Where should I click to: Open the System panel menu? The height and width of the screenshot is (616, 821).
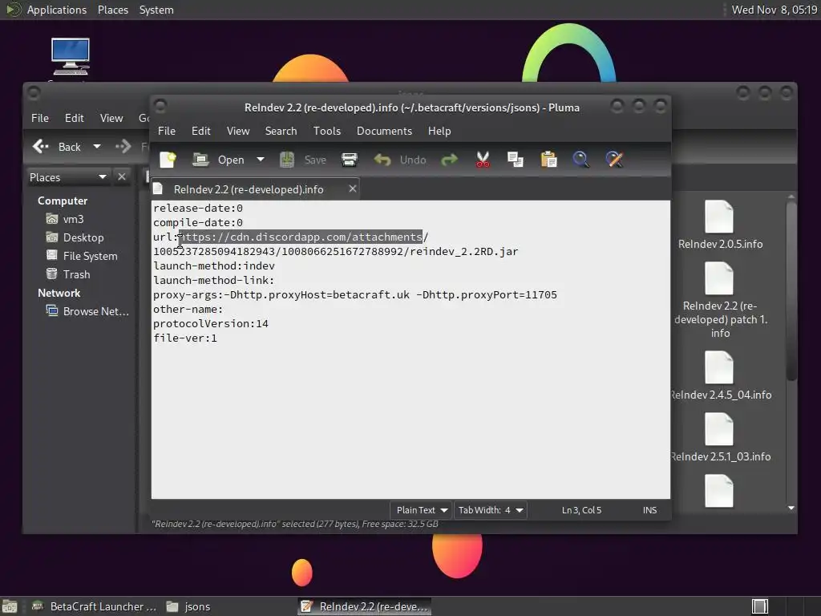click(156, 10)
